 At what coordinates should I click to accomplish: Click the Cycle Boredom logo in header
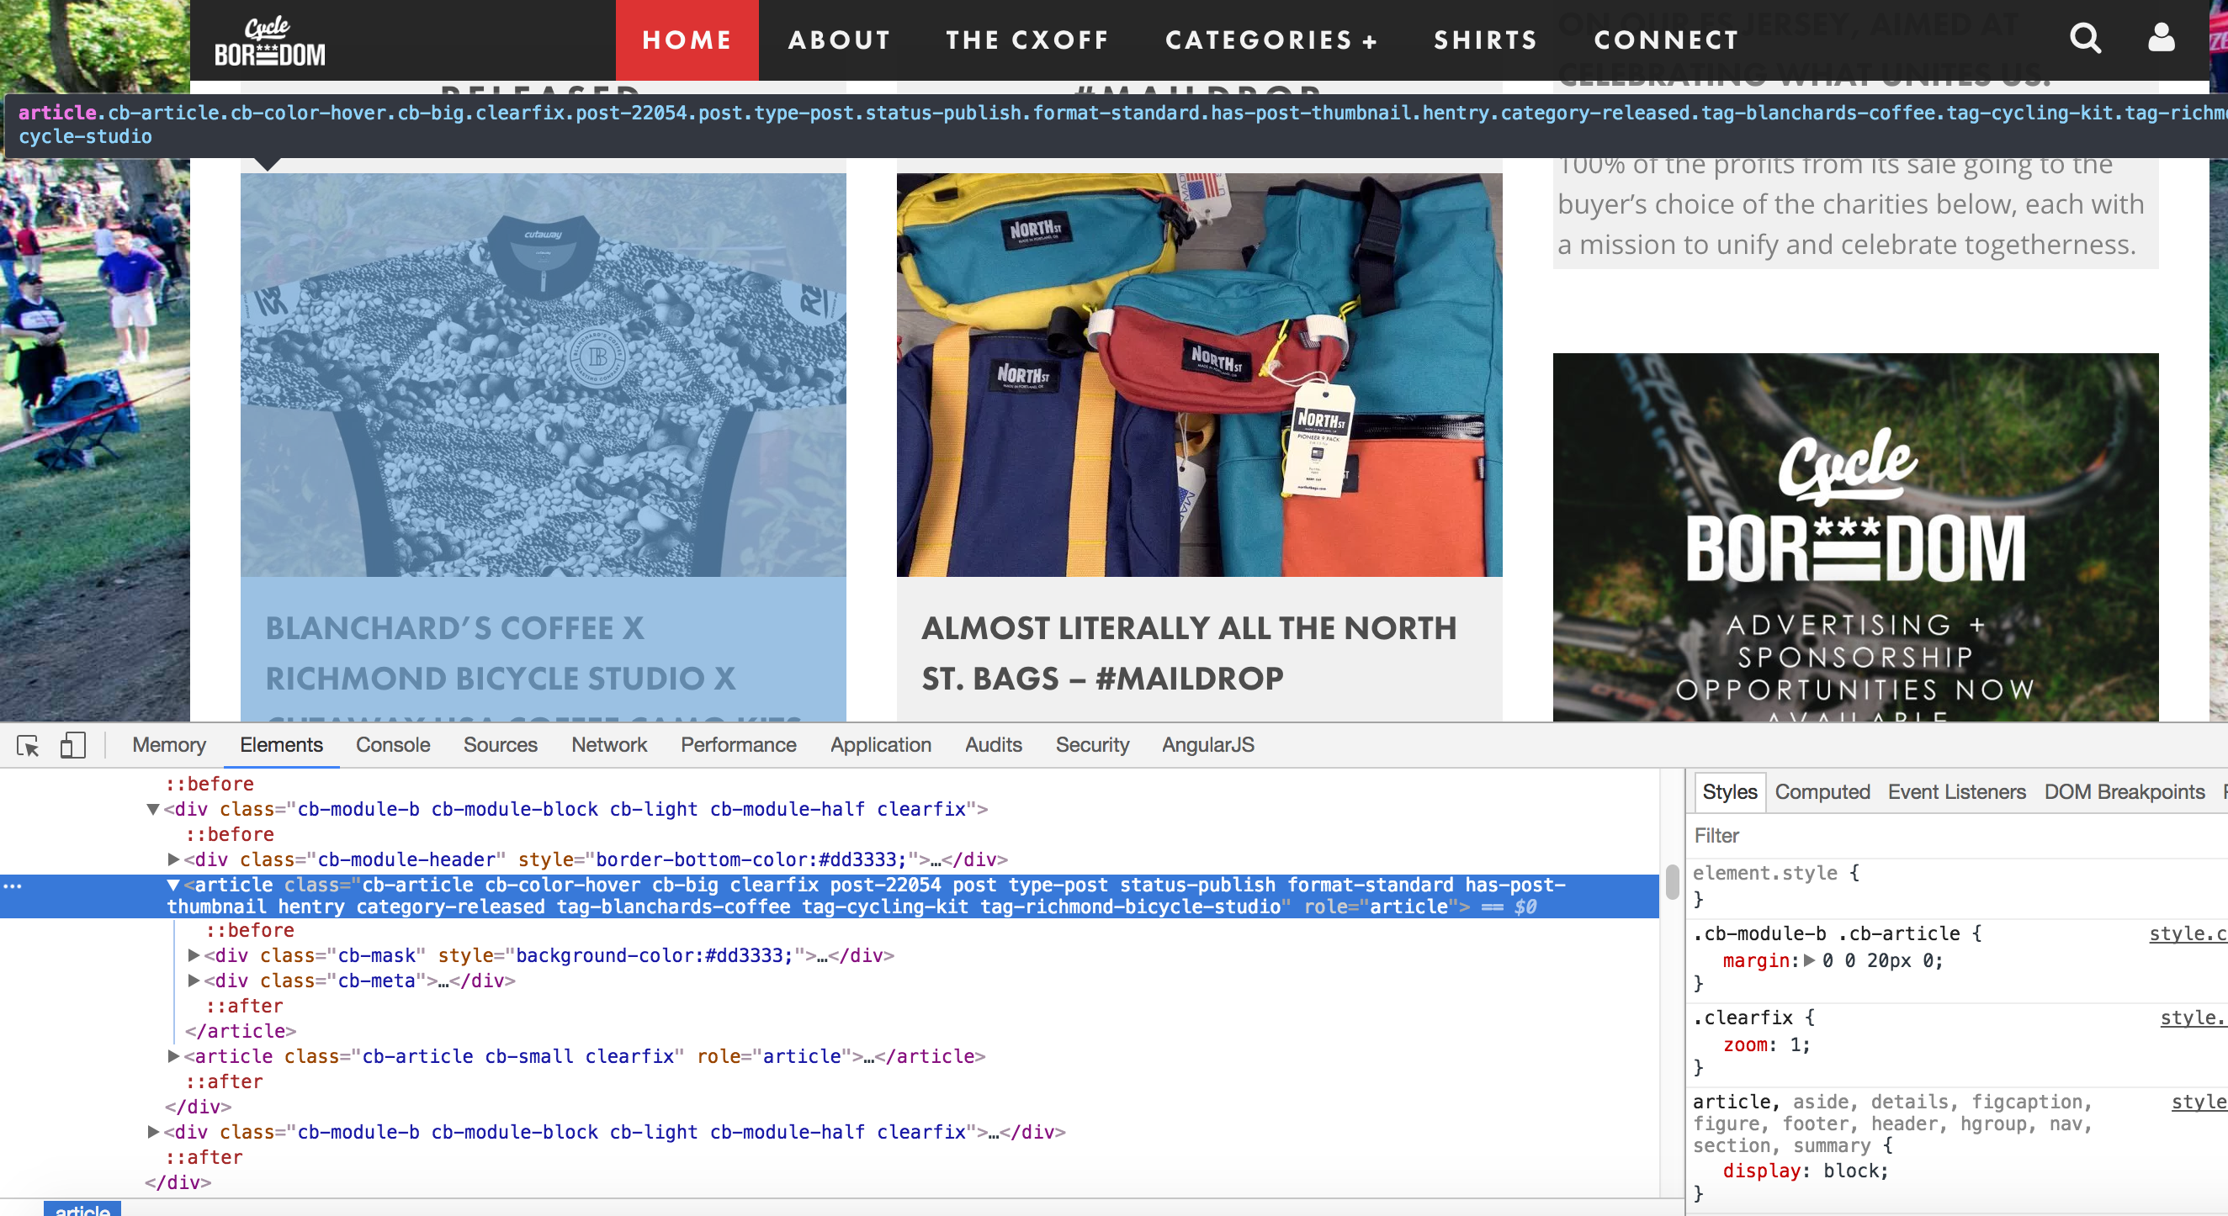click(270, 41)
